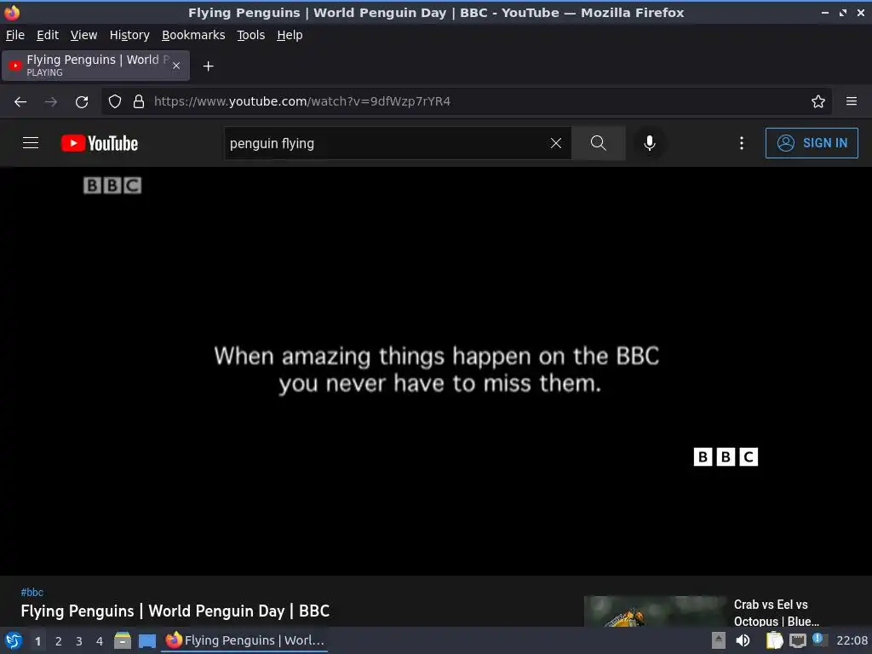The width and height of the screenshot is (872, 654).
Task: View site security padlock info
Action: (x=139, y=102)
